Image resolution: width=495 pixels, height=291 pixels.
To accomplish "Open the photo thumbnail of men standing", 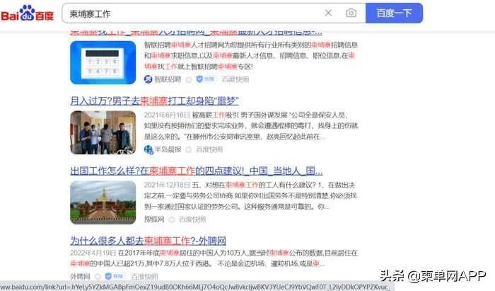I will tap(103, 132).
